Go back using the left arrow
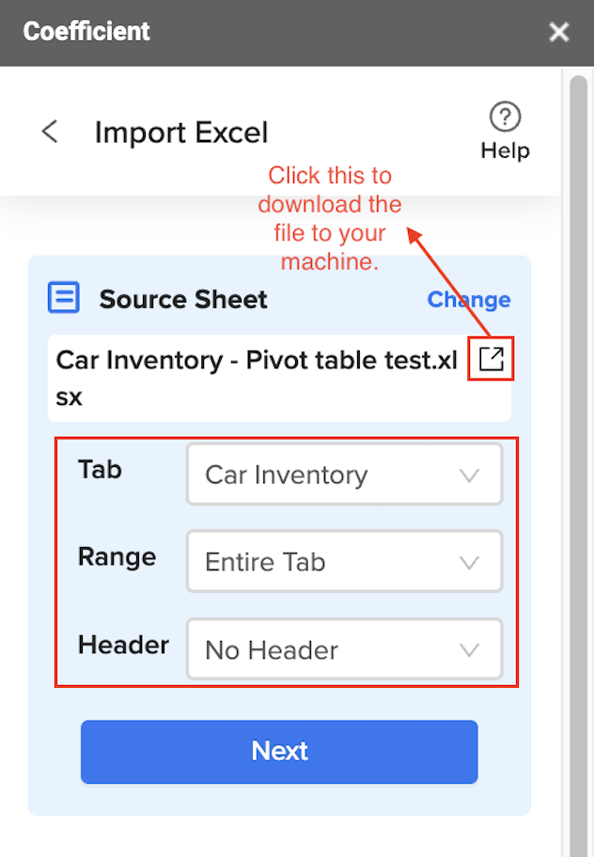Image resolution: width=594 pixels, height=857 pixels. coord(50,132)
